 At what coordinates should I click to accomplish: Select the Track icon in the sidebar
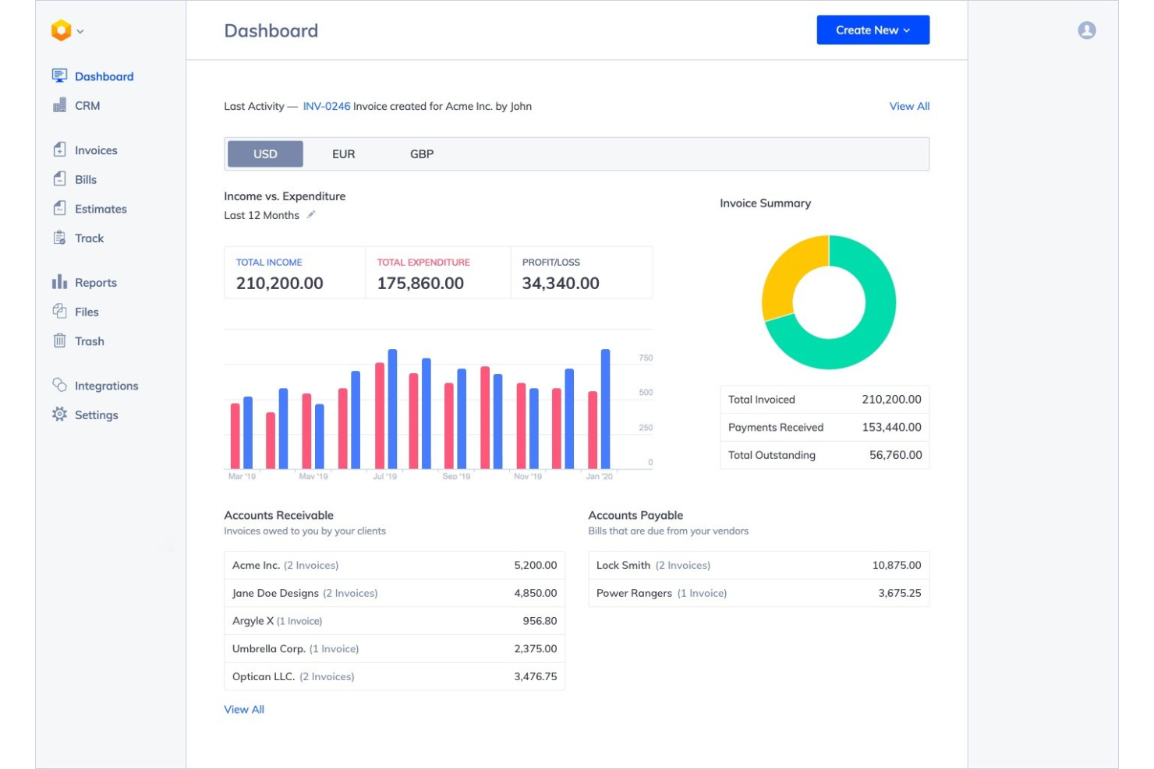59,238
